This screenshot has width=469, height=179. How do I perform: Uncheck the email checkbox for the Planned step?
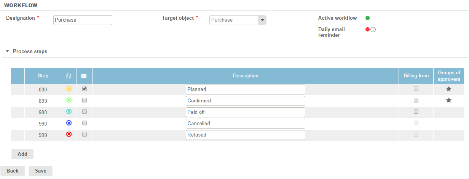point(85,89)
